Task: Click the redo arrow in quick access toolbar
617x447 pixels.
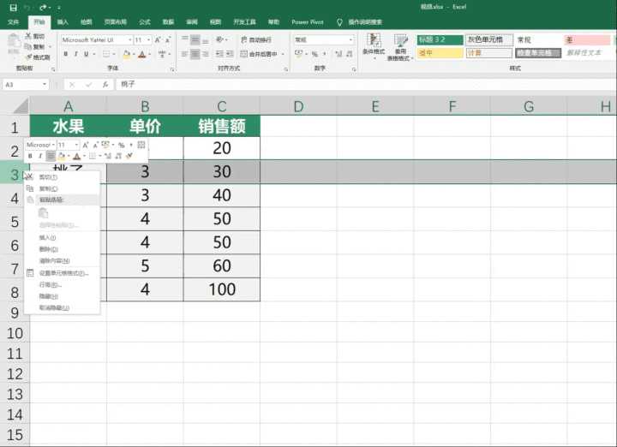Action: click(x=40, y=7)
